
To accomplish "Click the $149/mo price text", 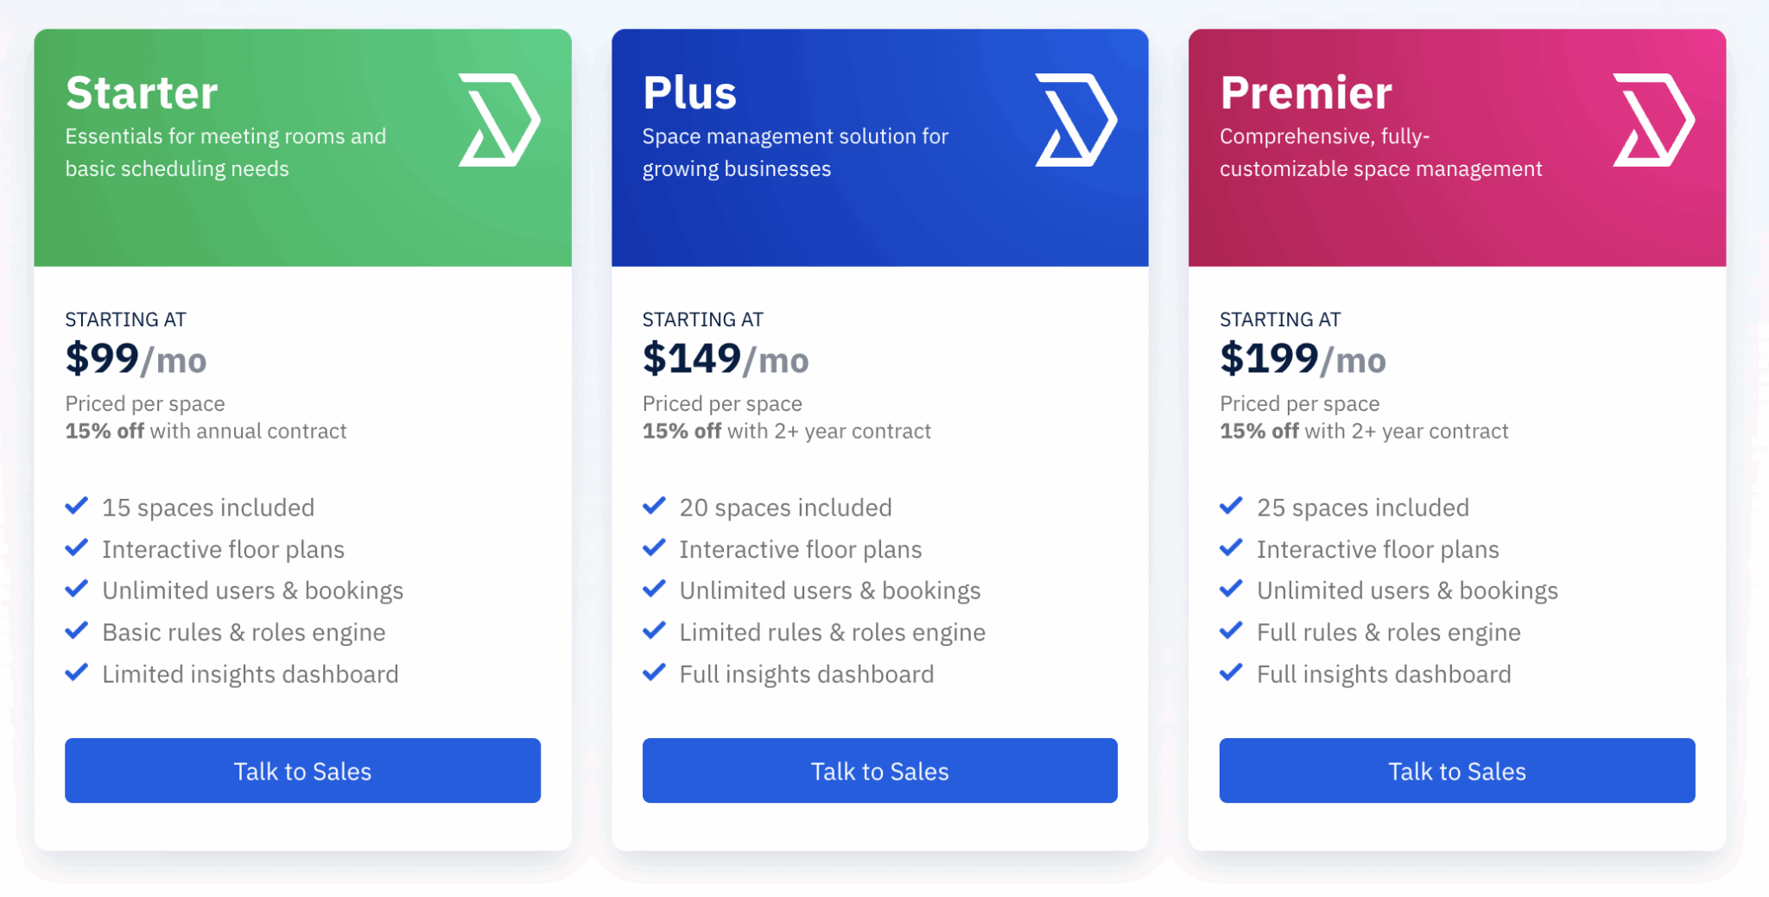I will (726, 359).
